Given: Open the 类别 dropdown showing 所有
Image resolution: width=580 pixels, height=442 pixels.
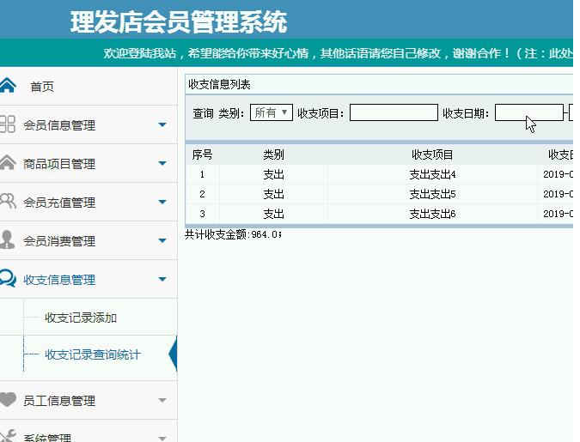Looking at the screenshot, I should 272,112.
